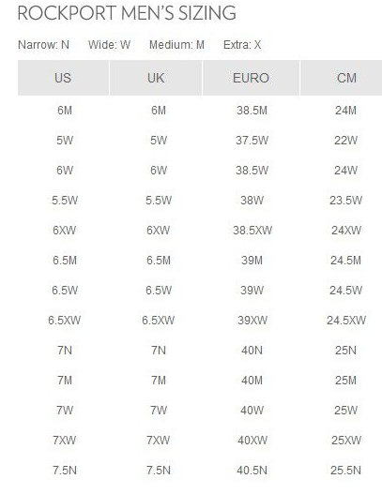This screenshot has width=382, height=494.
Task: Click the 7XW cell in UK column
Action: [x=158, y=441]
